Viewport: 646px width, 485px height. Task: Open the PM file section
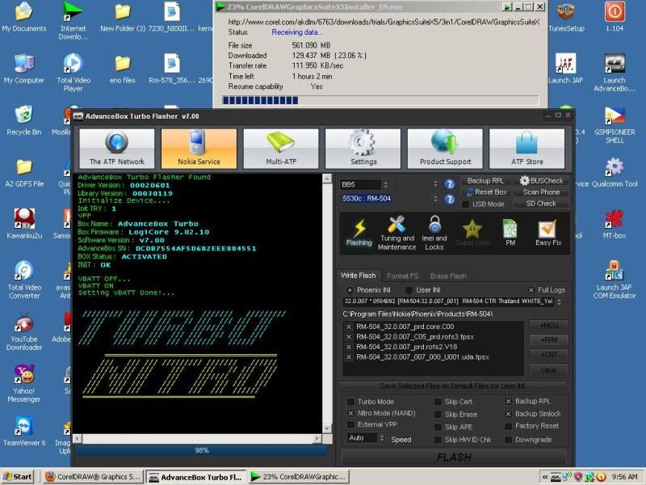click(x=510, y=232)
